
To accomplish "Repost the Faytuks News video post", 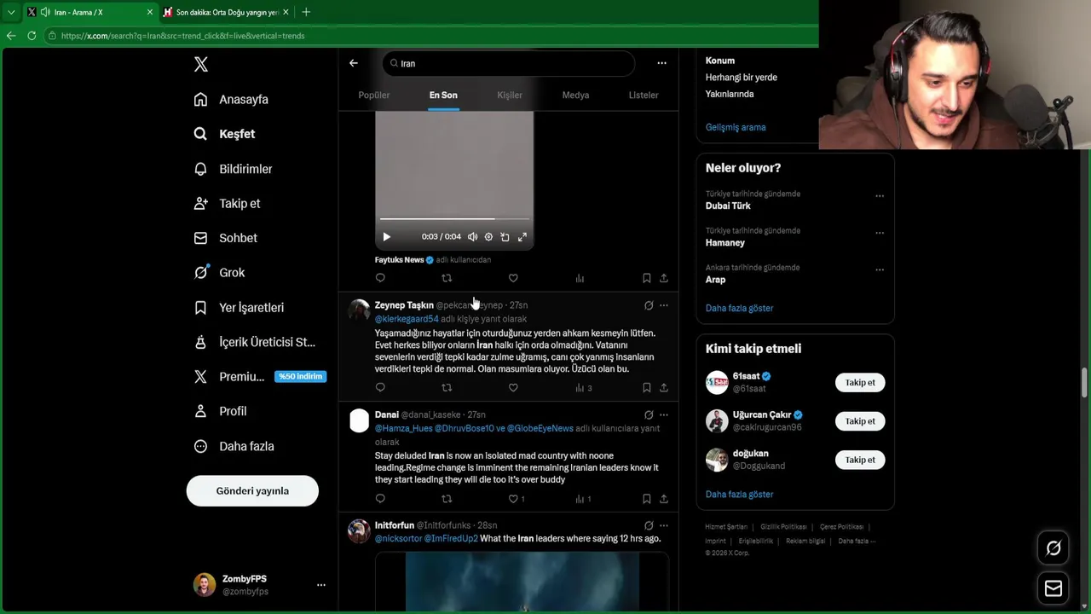I will pos(447,278).
